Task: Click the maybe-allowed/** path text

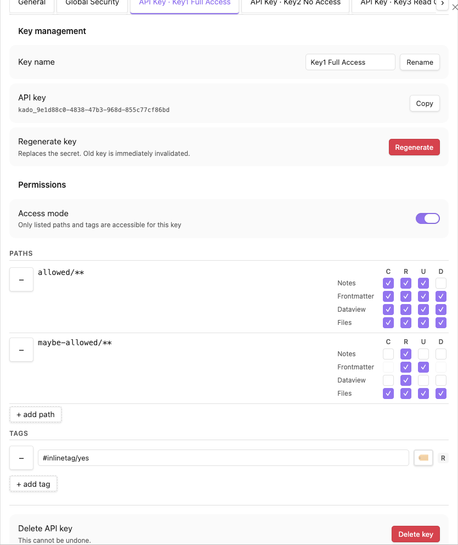Action: pyautogui.click(x=75, y=342)
